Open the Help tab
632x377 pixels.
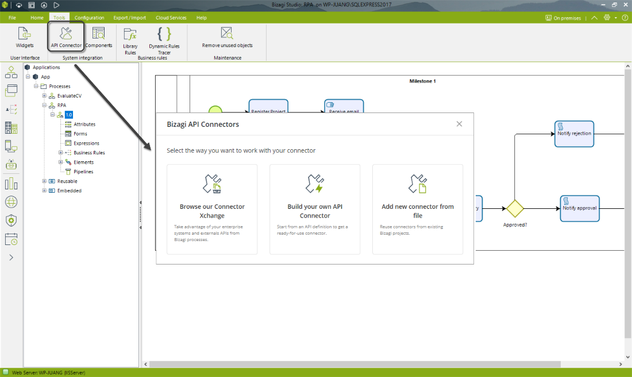202,18
